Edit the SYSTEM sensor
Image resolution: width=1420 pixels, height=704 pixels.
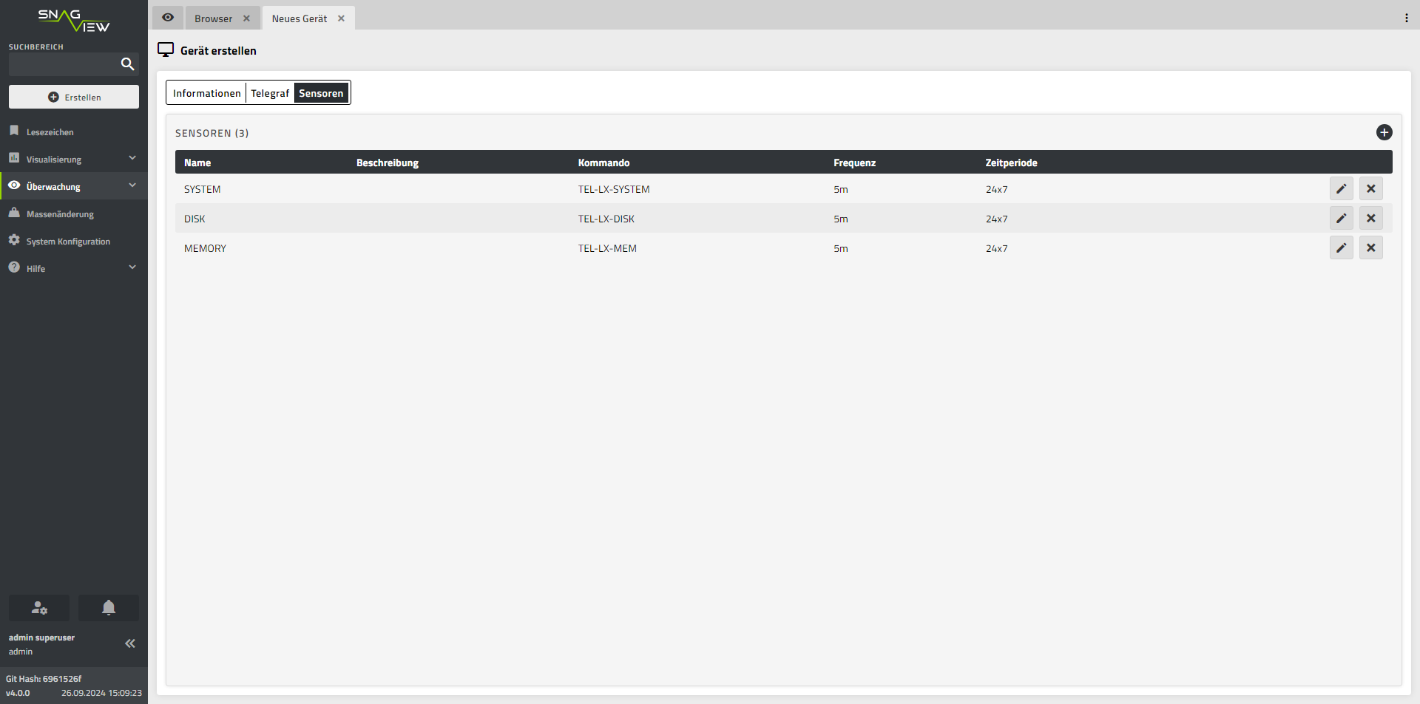(1341, 188)
